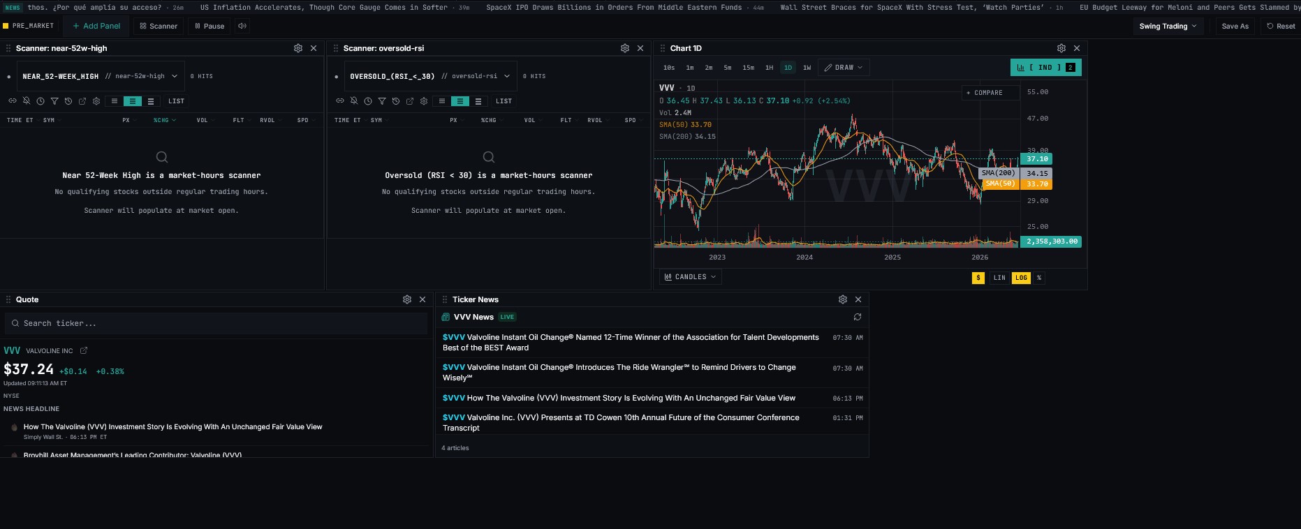1301x529 pixels.
Task: Click the link icon in oversold-rsi scanner
Action: [x=340, y=101]
